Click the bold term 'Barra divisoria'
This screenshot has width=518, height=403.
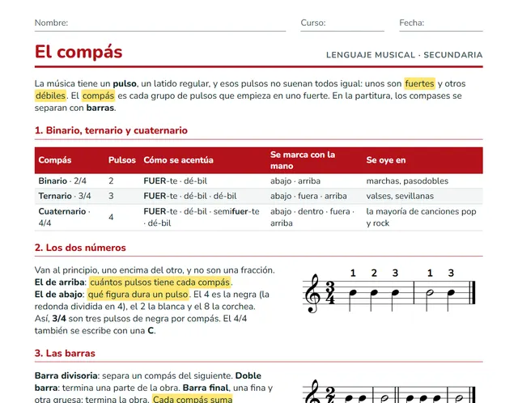[66, 376]
